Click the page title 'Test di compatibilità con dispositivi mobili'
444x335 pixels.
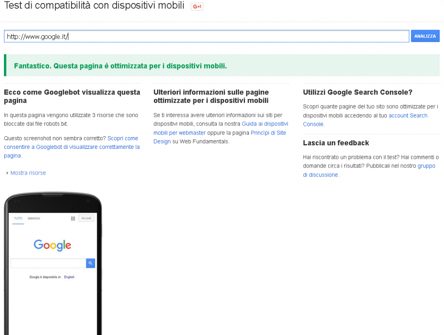pos(94,5)
